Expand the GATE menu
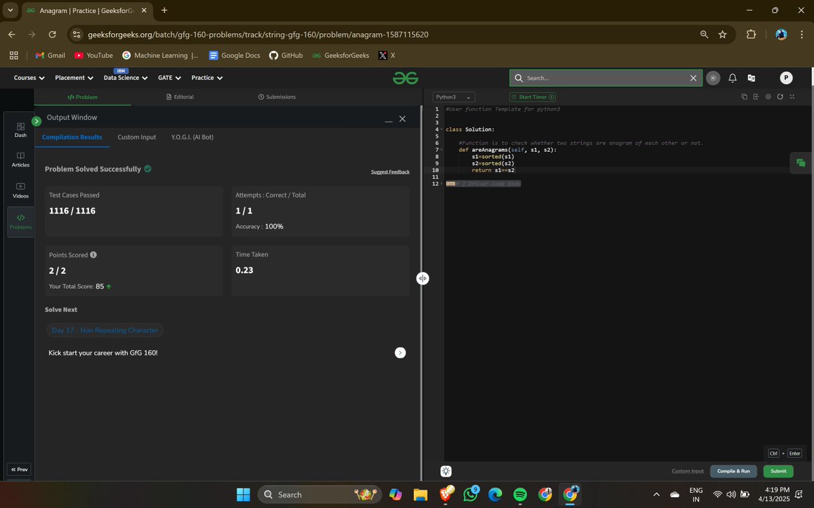The width and height of the screenshot is (814, 508). (x=170, y=78)
